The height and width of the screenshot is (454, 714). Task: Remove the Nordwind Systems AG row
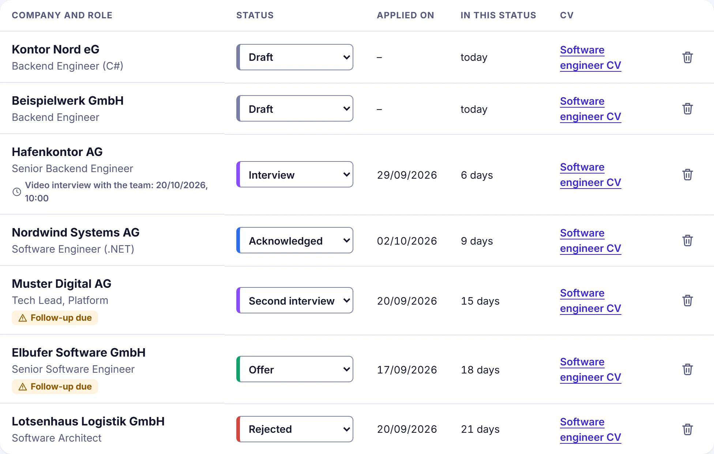click(687, 241)
